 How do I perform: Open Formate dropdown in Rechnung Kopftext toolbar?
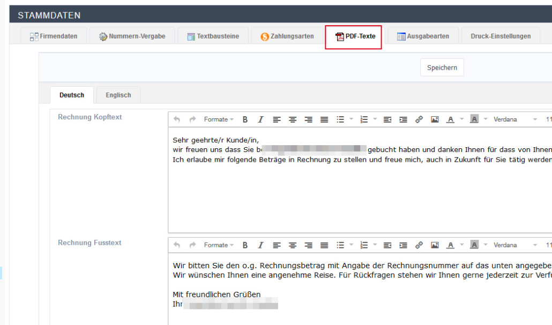[x=219, y=119]
